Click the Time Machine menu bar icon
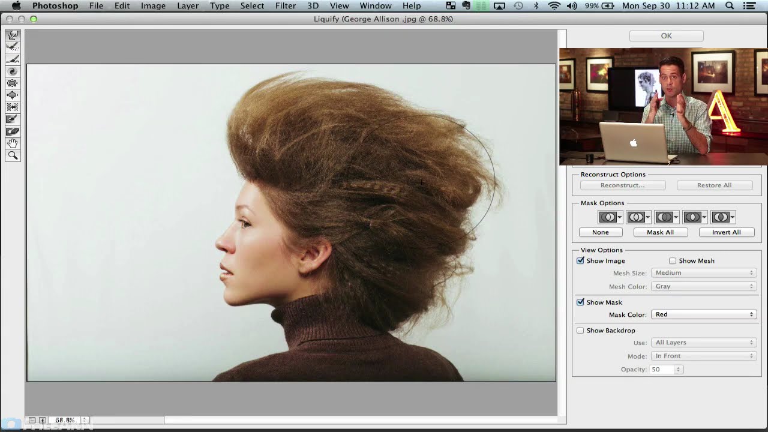768x432 pixels. (x=518, y=6)
